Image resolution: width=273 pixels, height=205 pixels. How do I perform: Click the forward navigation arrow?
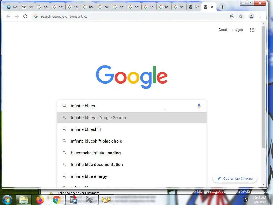pos(17,16)
